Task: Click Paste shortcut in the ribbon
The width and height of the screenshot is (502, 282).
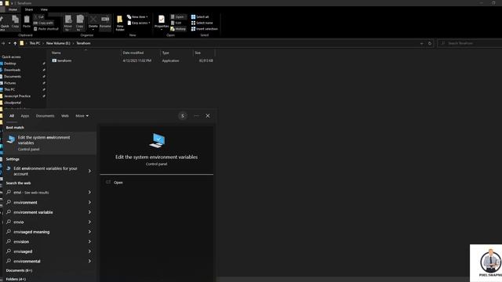Action: click(x=46, y=29)
